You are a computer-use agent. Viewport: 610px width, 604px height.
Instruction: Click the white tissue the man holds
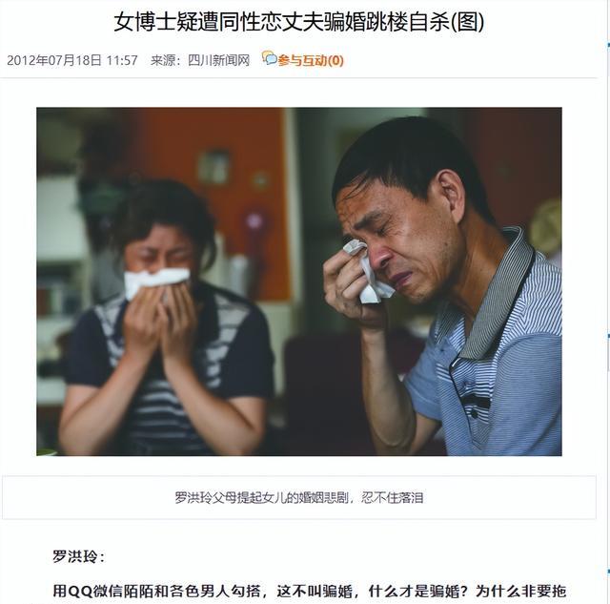[368, 271]
